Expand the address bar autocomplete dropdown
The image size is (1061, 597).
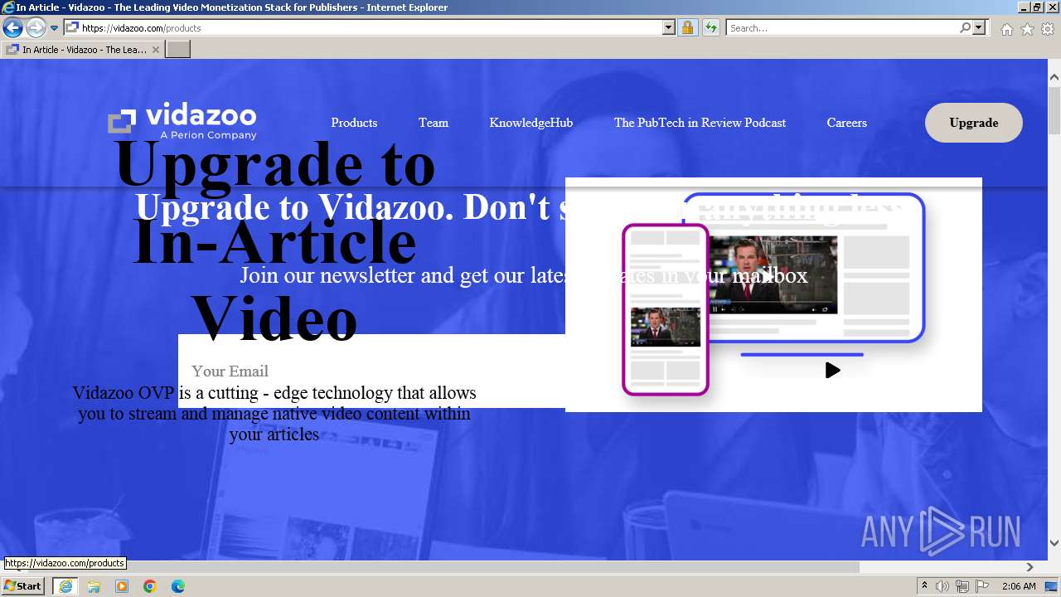click(x=669, y=28)
